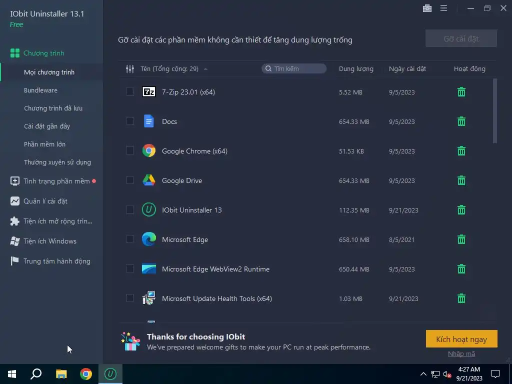512x384 pixels.
Task: Select Mọi chương trình in sidebar
Action: tap(51, 72)
